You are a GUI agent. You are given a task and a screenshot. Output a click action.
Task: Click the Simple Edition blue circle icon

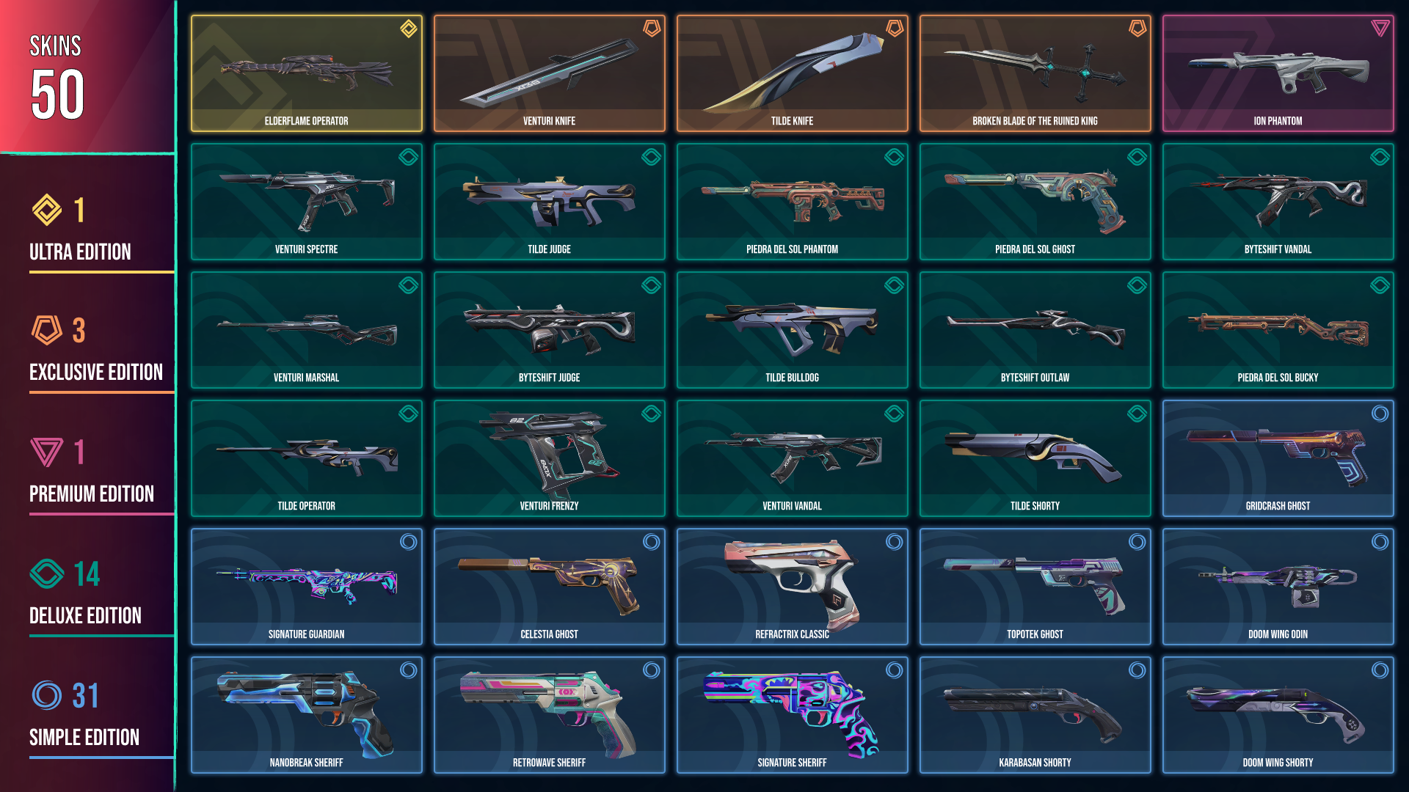coord(47,695)
